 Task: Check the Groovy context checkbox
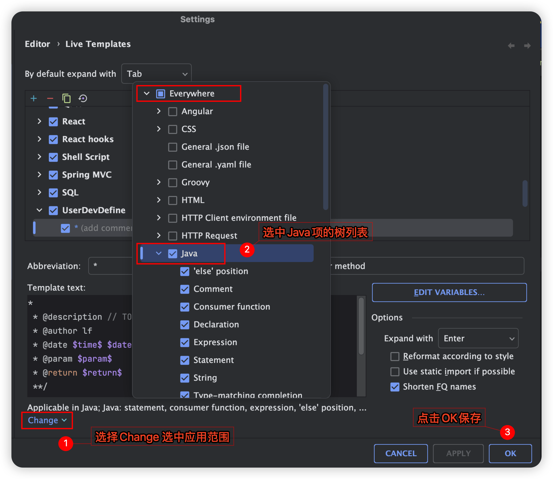173,183
